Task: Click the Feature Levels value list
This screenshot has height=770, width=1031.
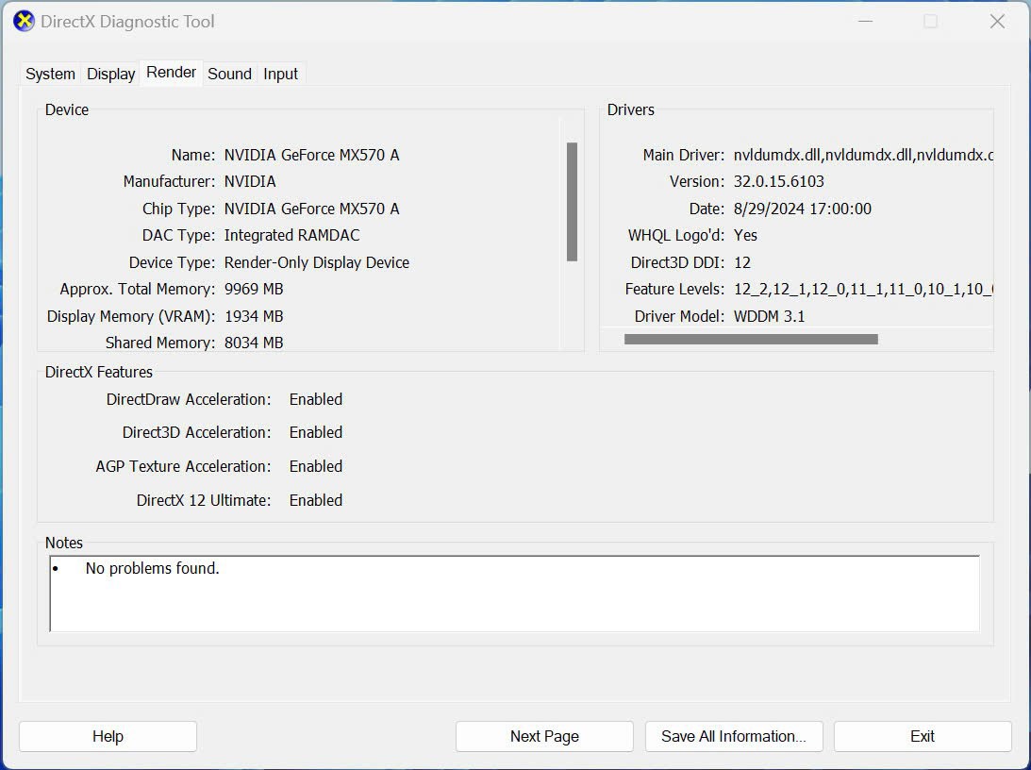Action: pyautogui.click(x=862, y=289)
